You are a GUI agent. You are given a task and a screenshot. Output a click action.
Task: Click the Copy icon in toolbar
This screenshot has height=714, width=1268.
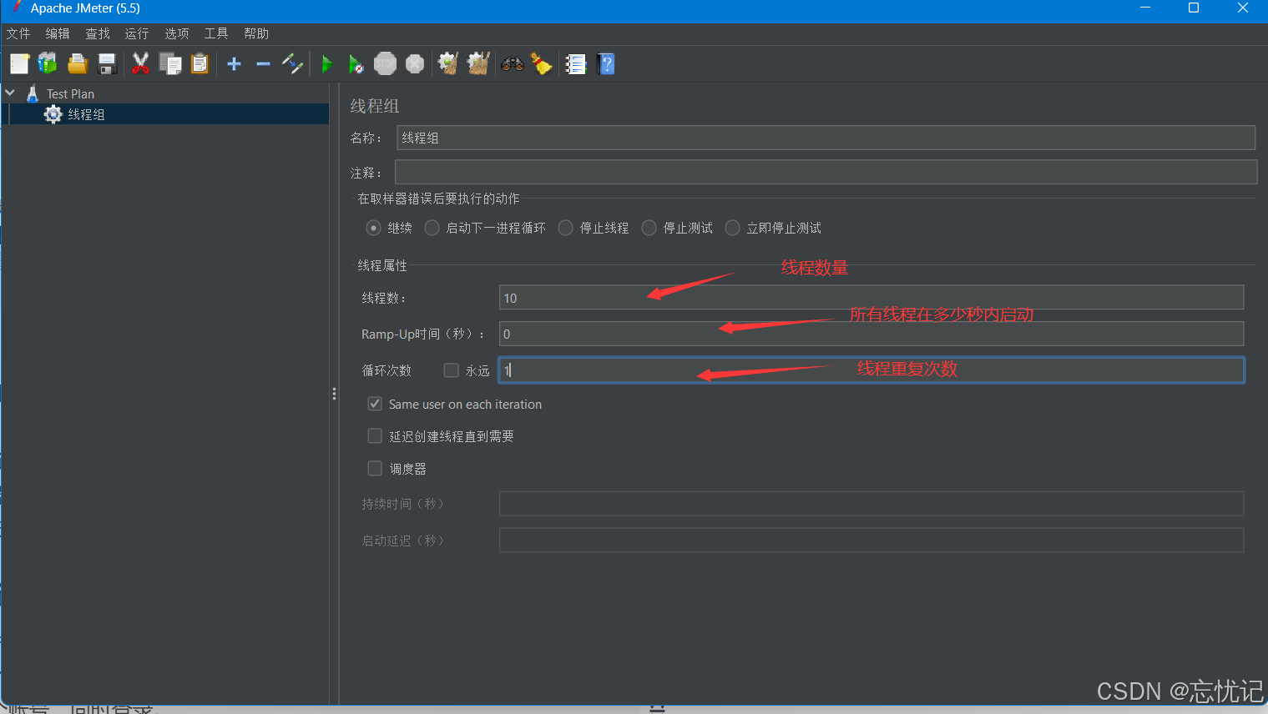(x=170, y=63)
